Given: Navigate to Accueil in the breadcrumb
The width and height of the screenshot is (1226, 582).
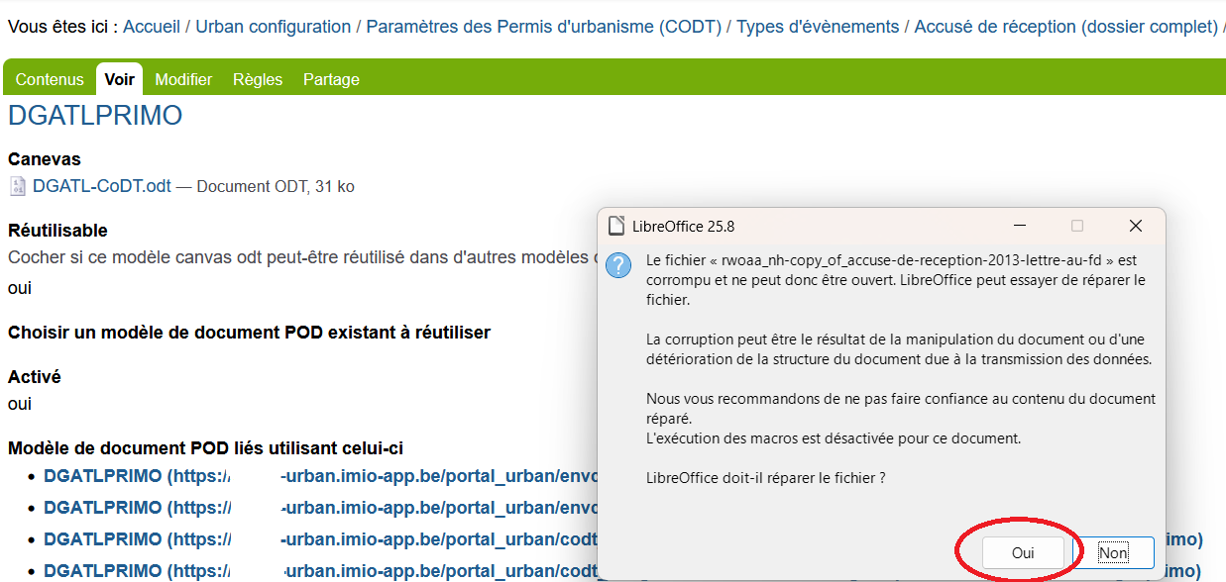Looking at the screenshot, I should pyautogui.click(x=152, y=27).
